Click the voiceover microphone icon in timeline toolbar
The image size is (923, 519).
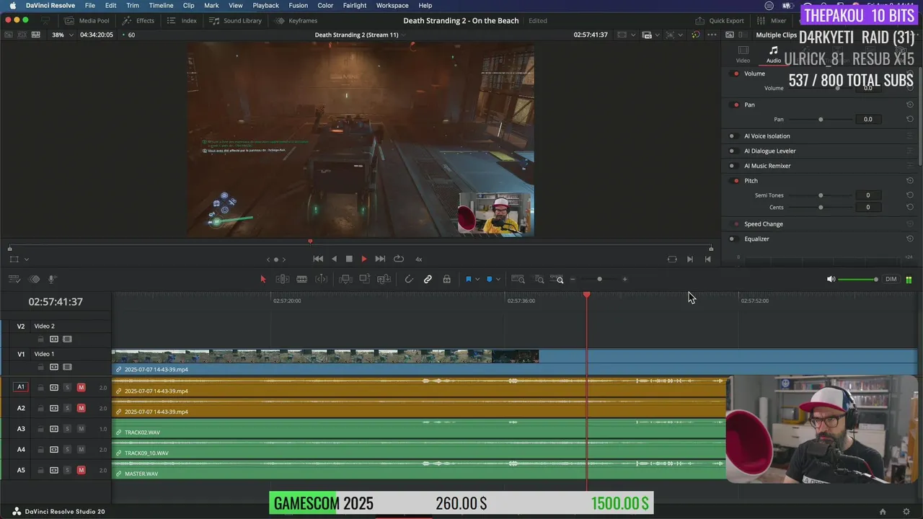pyautogui.click(x=52, y=279)
